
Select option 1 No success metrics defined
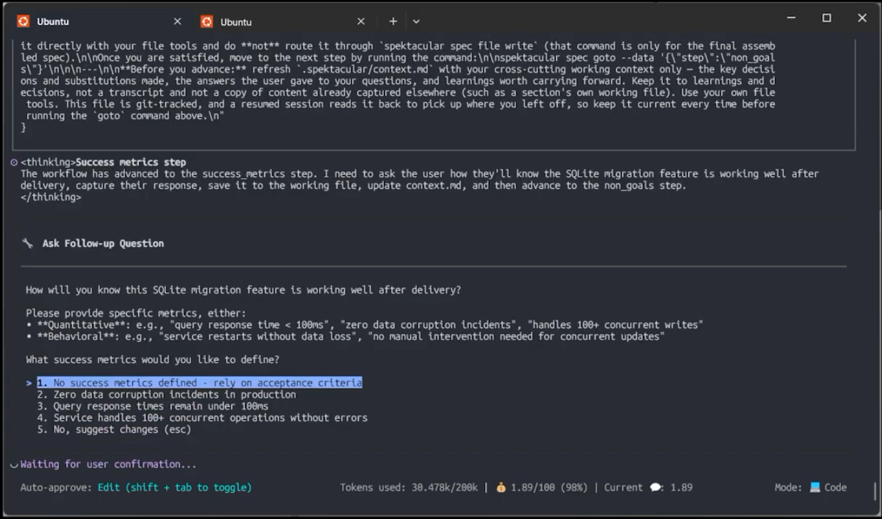199,383
